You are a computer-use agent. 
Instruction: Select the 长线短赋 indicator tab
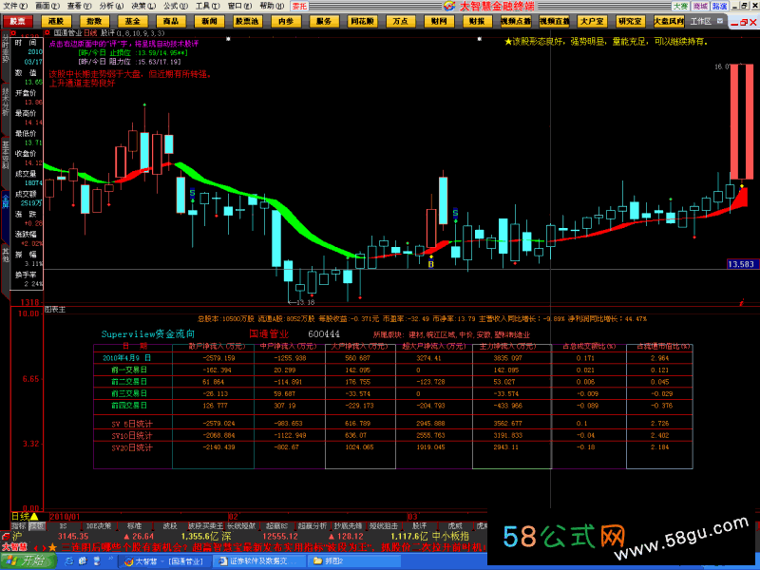(241, 526)
